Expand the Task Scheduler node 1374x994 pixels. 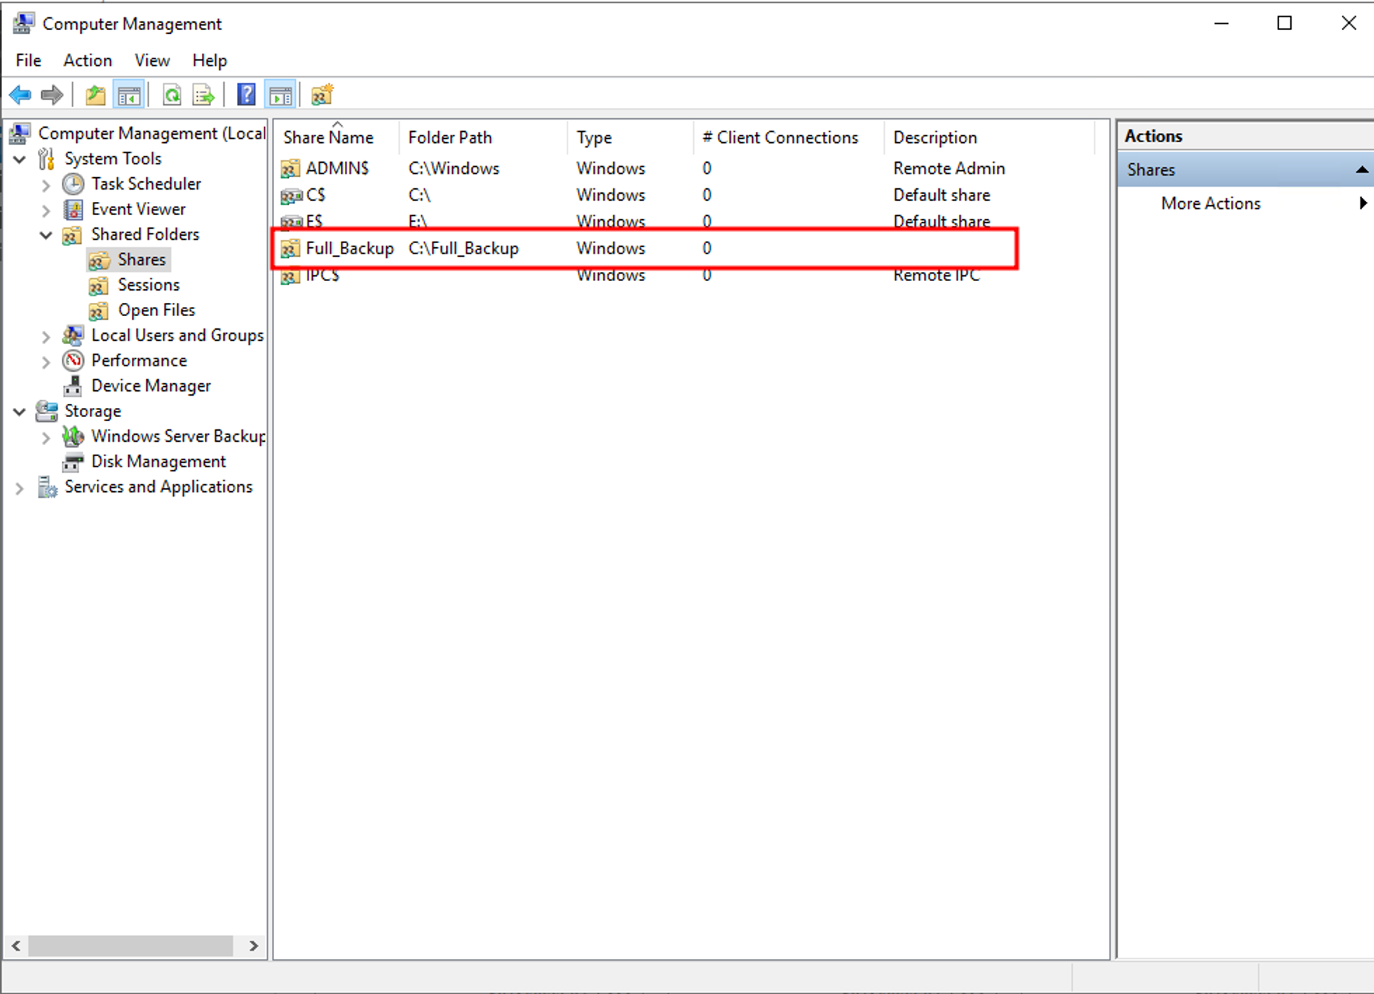[x=46, y=185]
